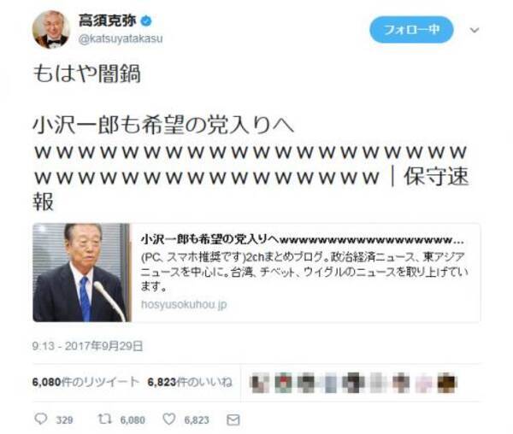The width and height of the screenshot is (513, 434).
Task: Toggle the フォロー中 following button
Action: click(x=411, y=30)
